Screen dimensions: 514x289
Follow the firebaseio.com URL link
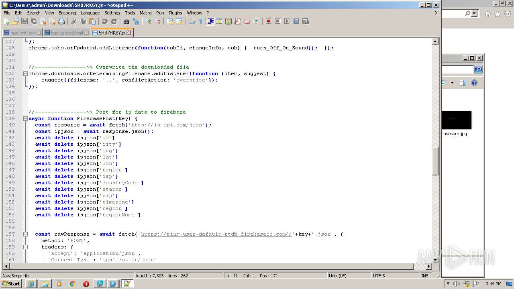(216, 234)
